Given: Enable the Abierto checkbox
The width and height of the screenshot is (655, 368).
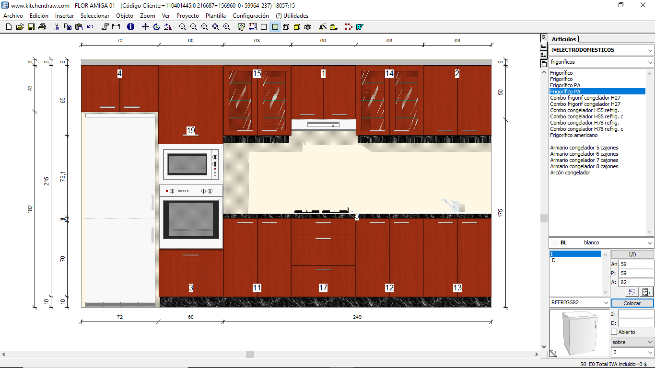Looking at the screenshot, I should [614, 332].
